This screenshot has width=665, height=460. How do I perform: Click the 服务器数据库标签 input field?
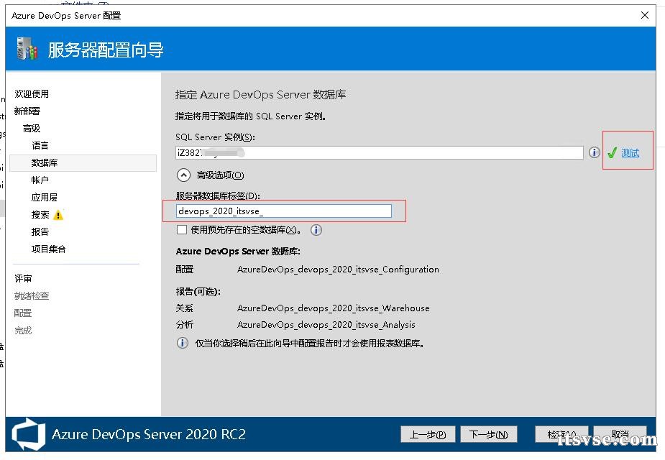(x=284, y=211)
